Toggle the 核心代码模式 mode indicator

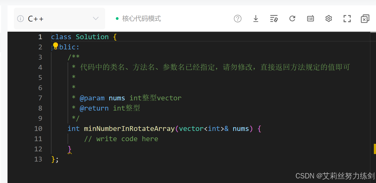tap(141, 19)
